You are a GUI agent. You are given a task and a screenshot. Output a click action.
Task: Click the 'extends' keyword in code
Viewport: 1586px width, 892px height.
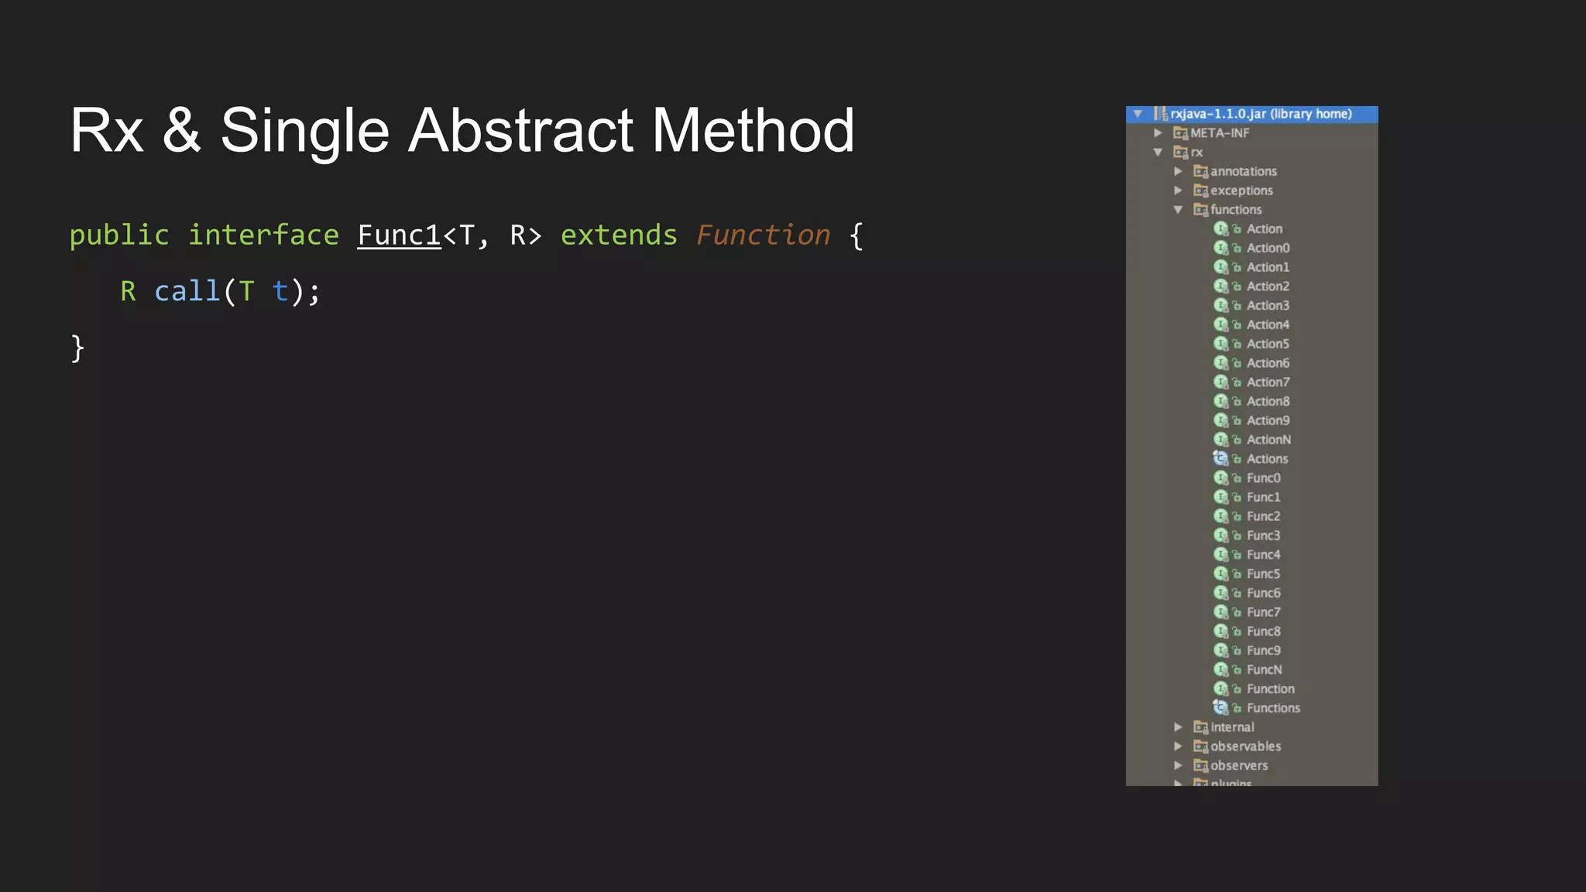point(619,235)
